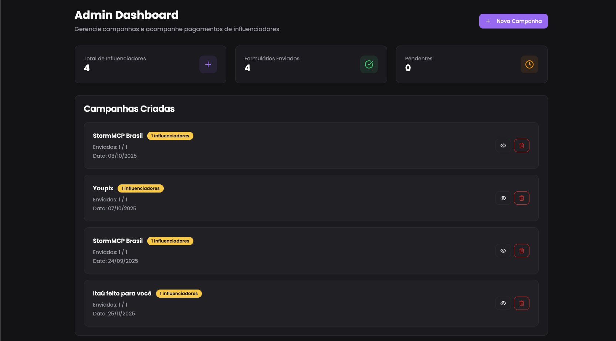The image size is (616, 341).
Task: Click the Nova Campanha button
Action: click(513, 21)
